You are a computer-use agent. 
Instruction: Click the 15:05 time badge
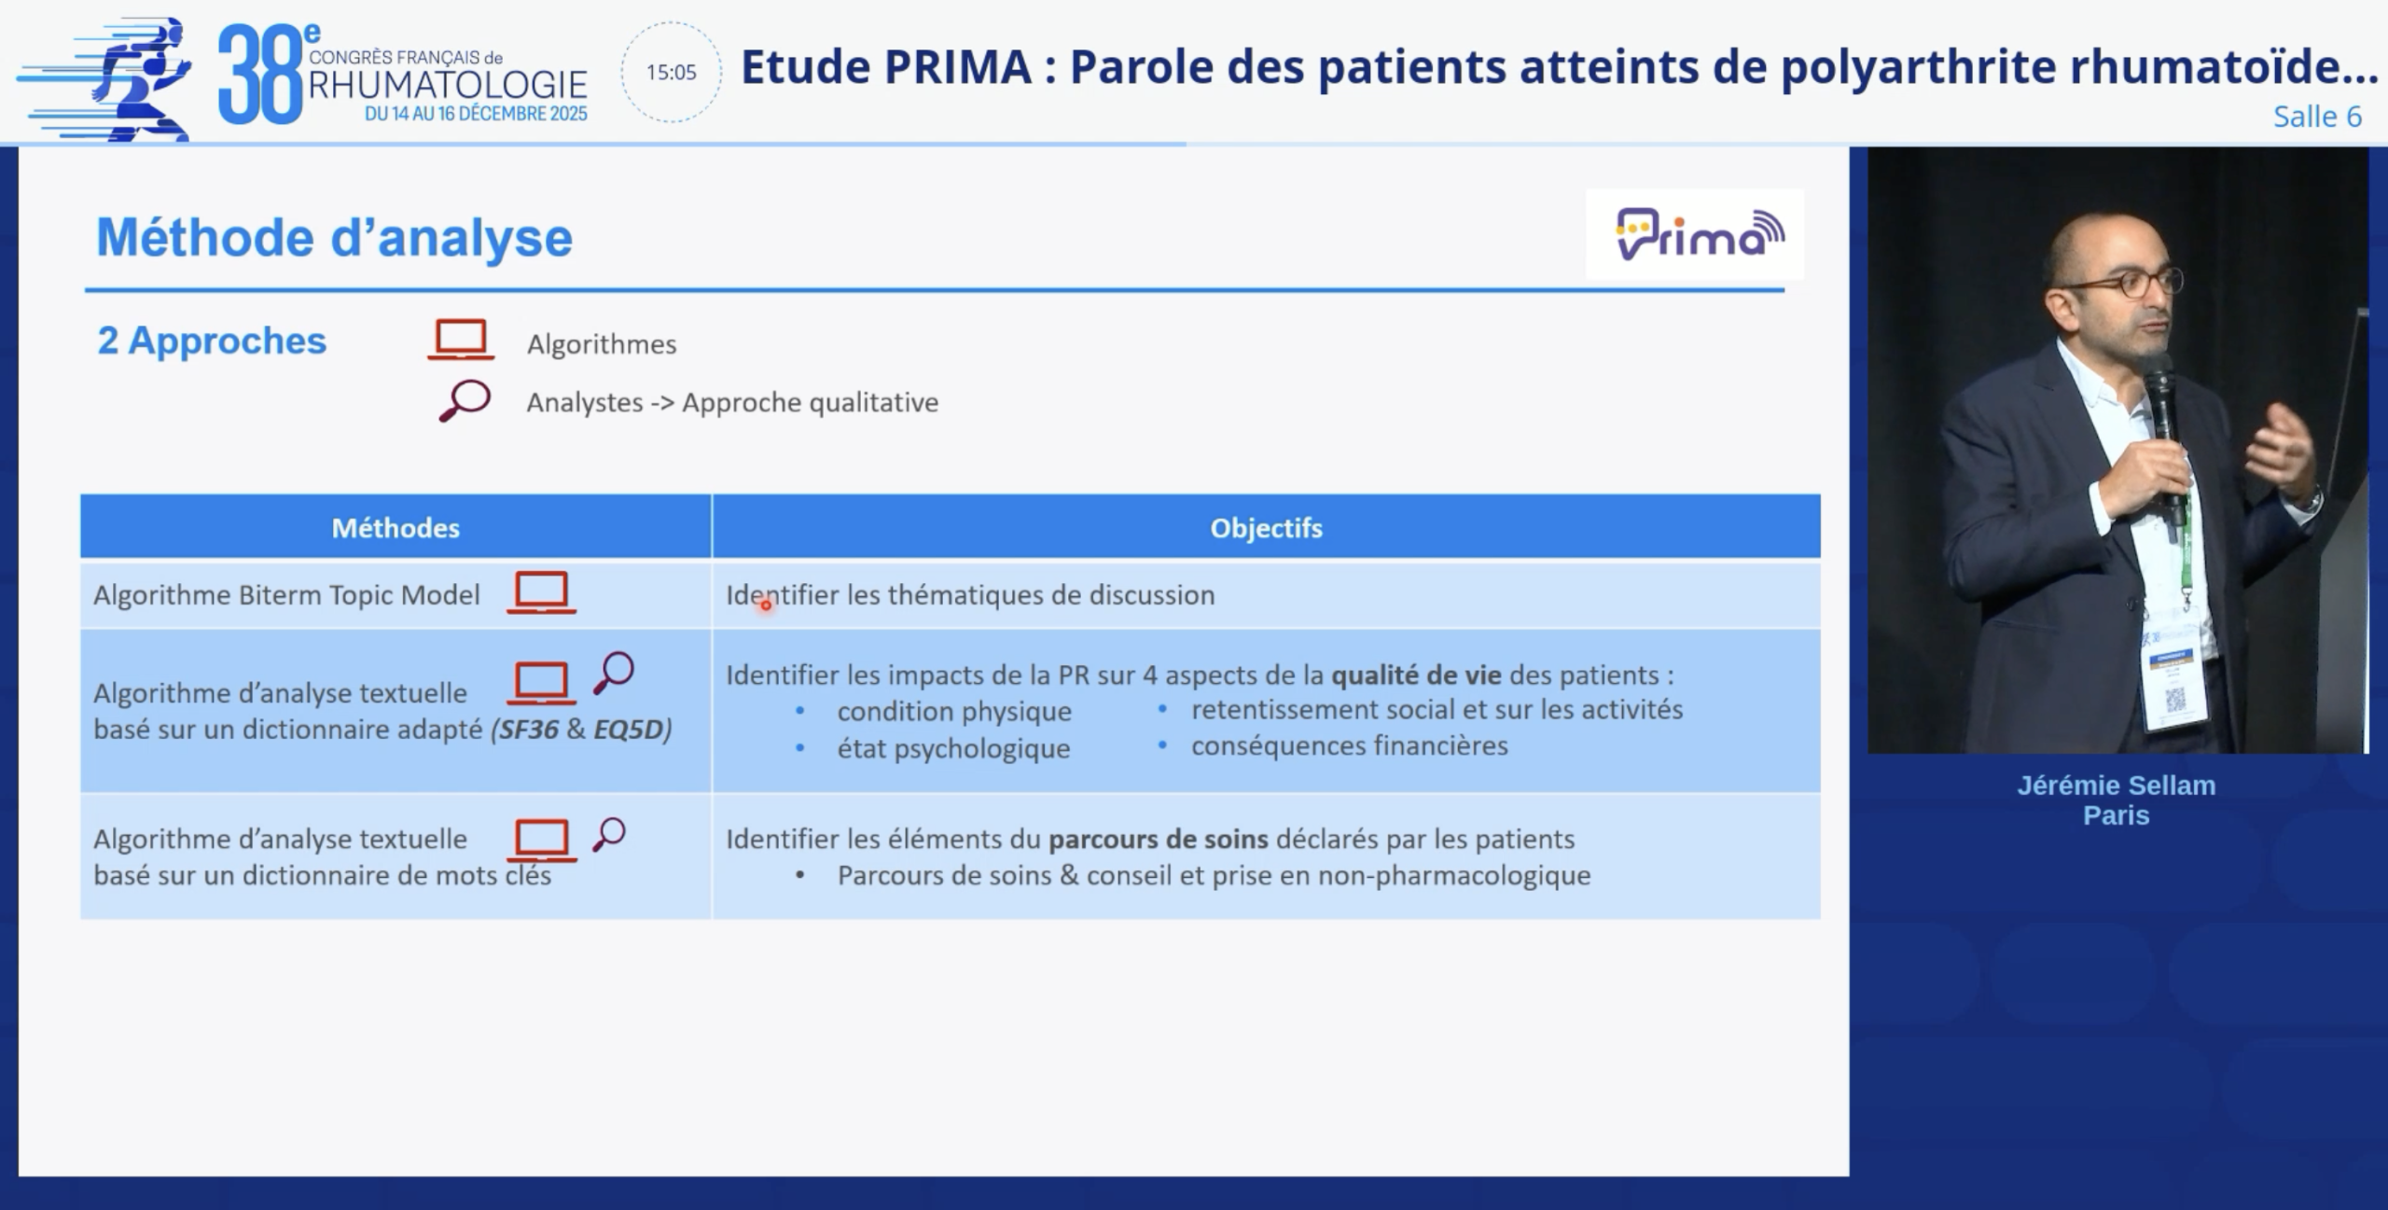point(671,73)
